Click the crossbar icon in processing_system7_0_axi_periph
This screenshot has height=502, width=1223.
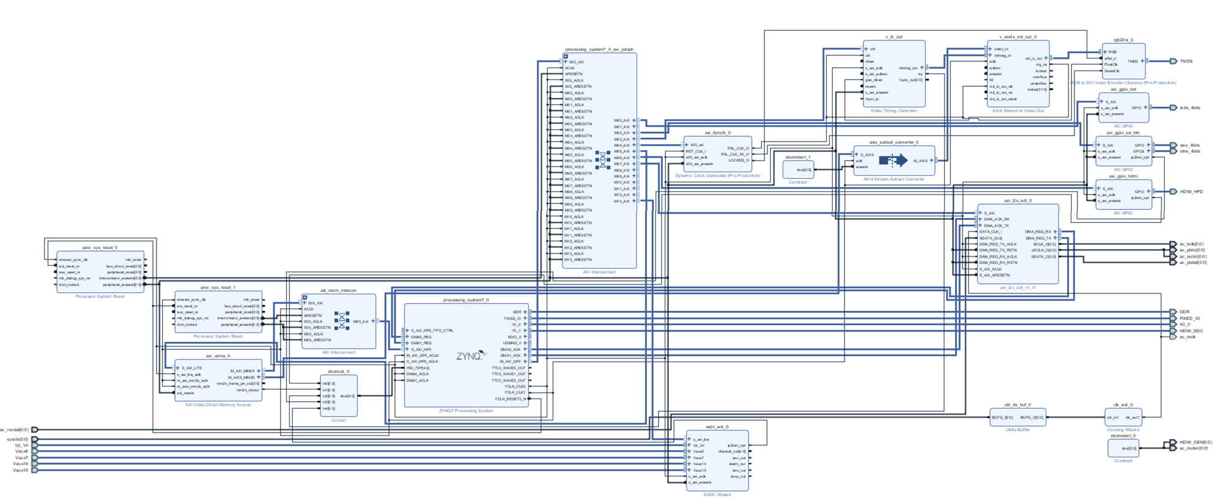point(603,160)
